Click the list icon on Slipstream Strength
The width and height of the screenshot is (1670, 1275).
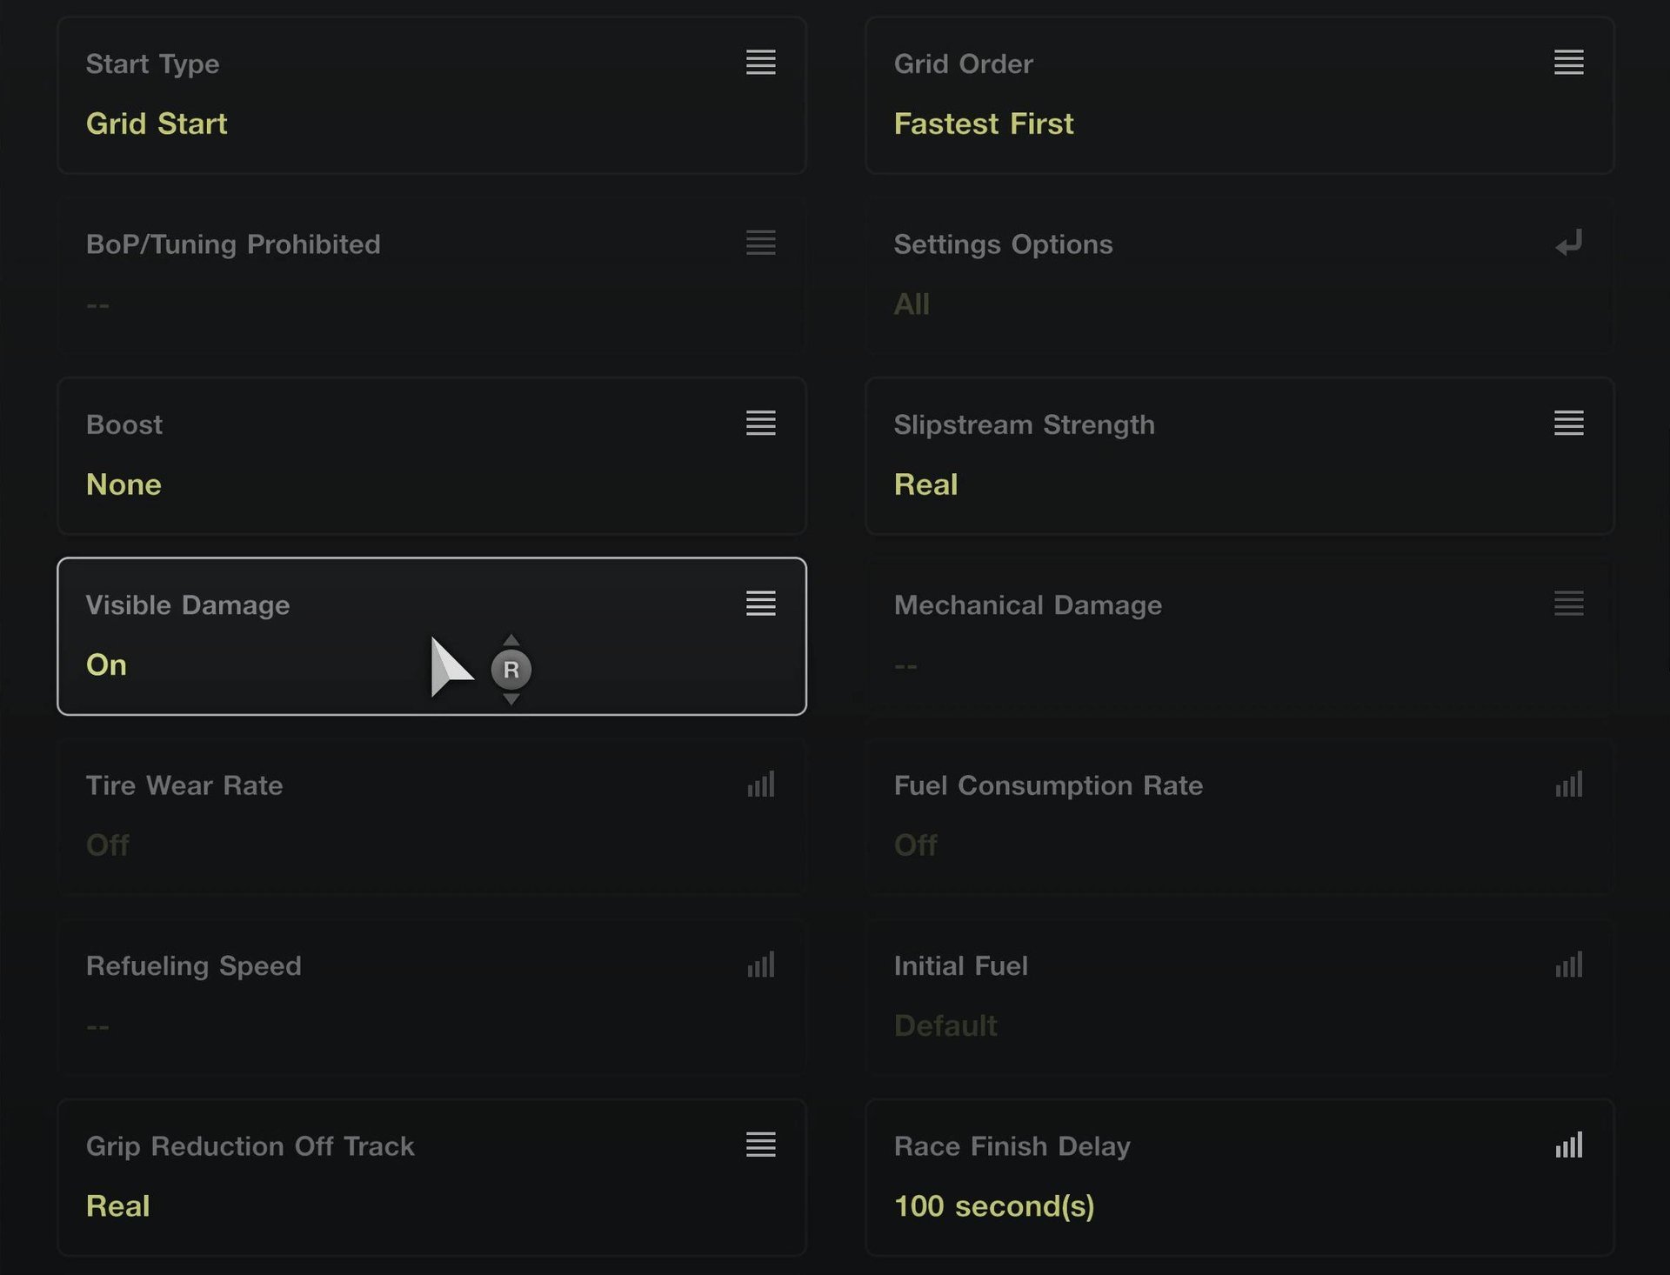pyautogui.click(x=1568, y=424)
